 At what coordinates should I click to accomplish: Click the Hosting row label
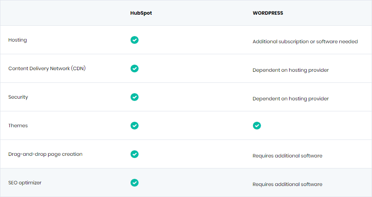(18, 40)
